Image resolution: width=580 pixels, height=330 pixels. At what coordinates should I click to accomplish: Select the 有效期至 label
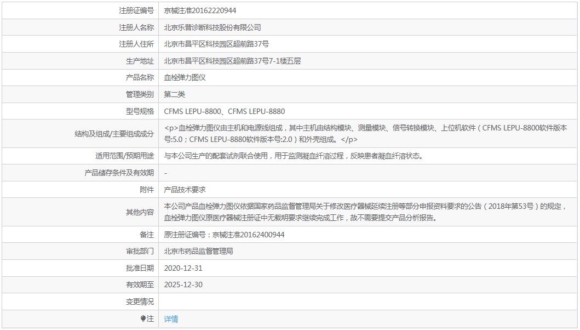[140, 285]
